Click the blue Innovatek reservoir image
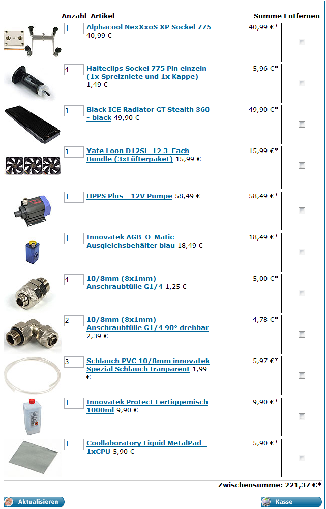This screenshot has height=509, width=326. (32, 251)
